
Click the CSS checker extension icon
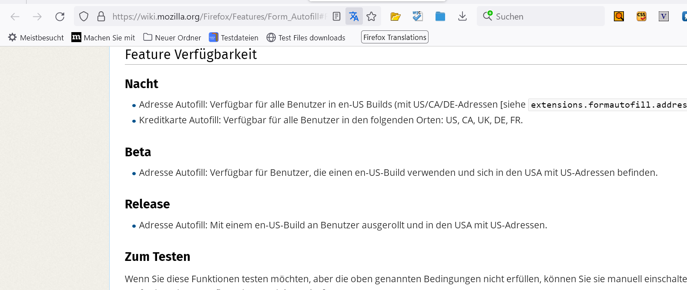coord(641,16)
